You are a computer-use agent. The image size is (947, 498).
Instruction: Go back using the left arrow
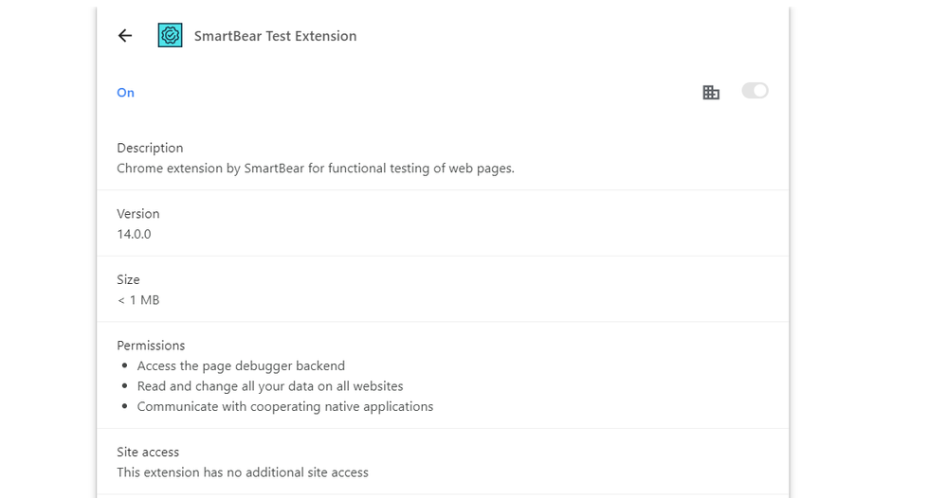tap(125, 36)
